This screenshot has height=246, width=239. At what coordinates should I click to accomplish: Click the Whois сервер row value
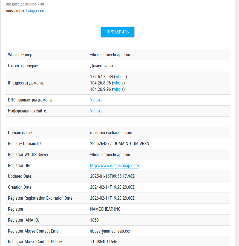[x=110, y=55]
